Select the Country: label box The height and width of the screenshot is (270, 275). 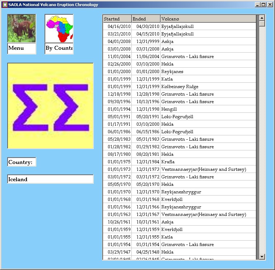tap(22, 162)
